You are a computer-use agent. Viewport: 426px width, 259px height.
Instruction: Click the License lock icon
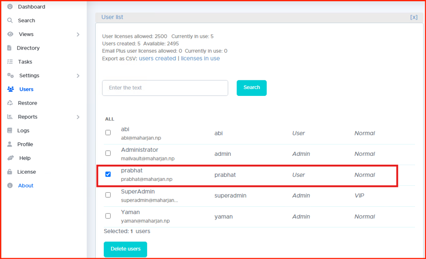(x=10, y=172)
